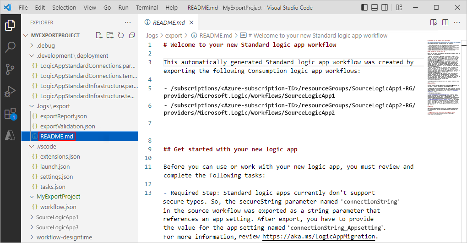Open the Run and Debug view

[x=10, y=91]
